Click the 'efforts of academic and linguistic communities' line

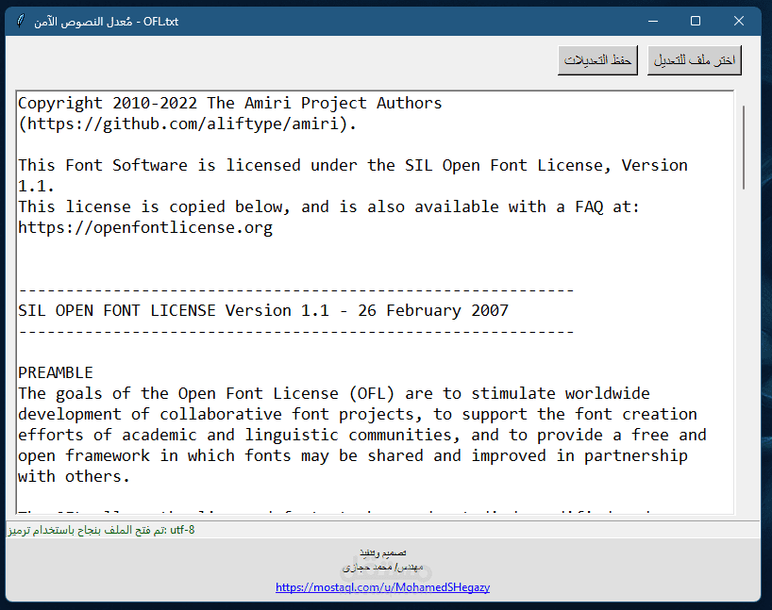[362, 436]
